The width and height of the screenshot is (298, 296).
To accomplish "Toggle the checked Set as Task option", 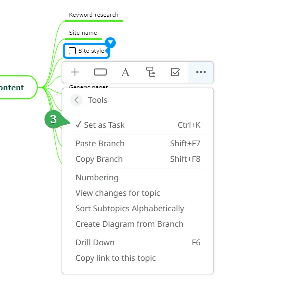I will pos(138,125).
